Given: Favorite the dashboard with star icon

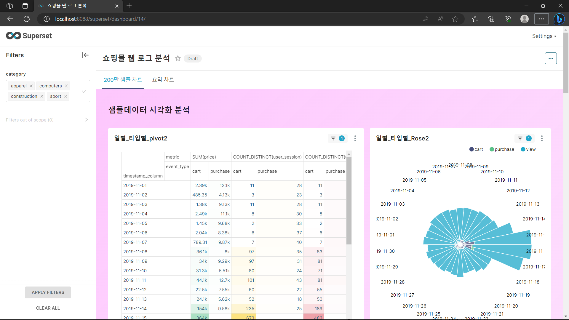Looking at the screenshot, I should (178, 58).
